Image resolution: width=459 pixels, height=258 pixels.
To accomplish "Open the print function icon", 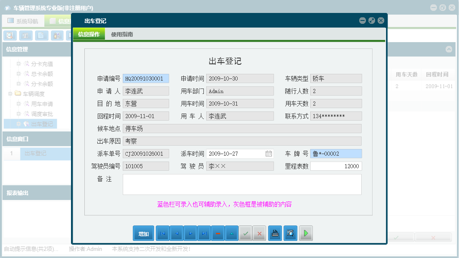I will [275, 233].
